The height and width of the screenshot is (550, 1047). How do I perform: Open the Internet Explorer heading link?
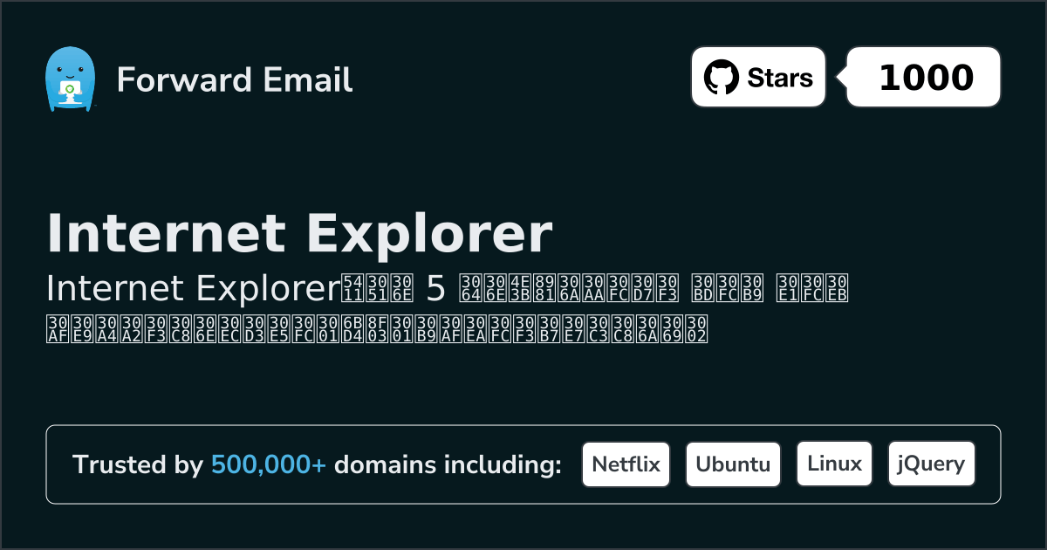[301, 232]
